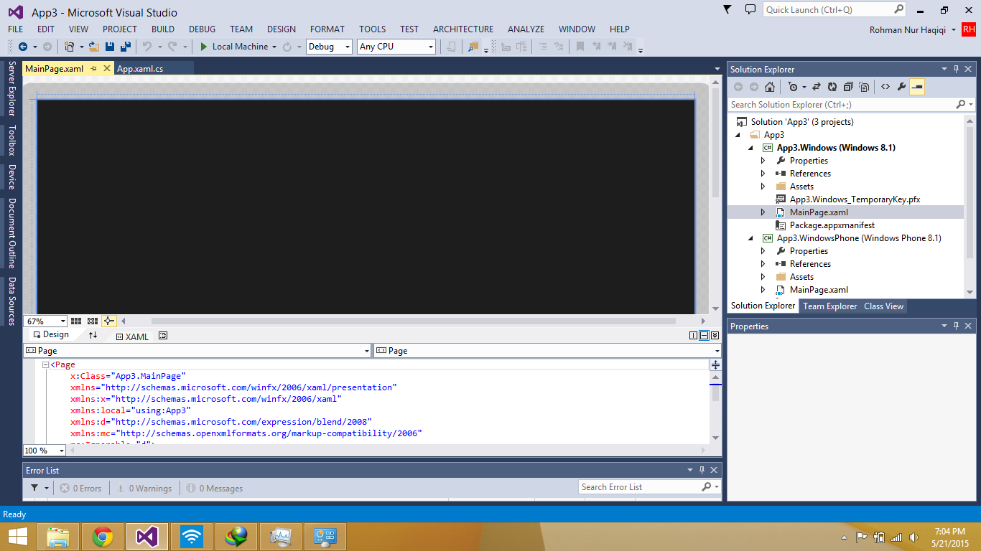Open the Data Sources side panel
The height and width of the screenshot is (551, 981).
[11, 301]
